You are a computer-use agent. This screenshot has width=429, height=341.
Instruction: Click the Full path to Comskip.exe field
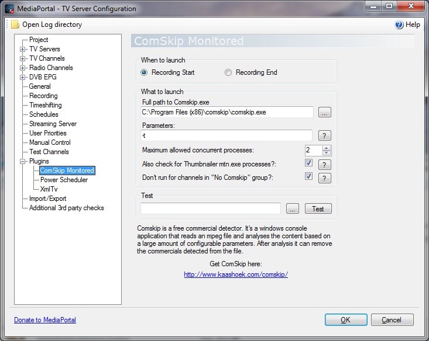tap(227, 112)
